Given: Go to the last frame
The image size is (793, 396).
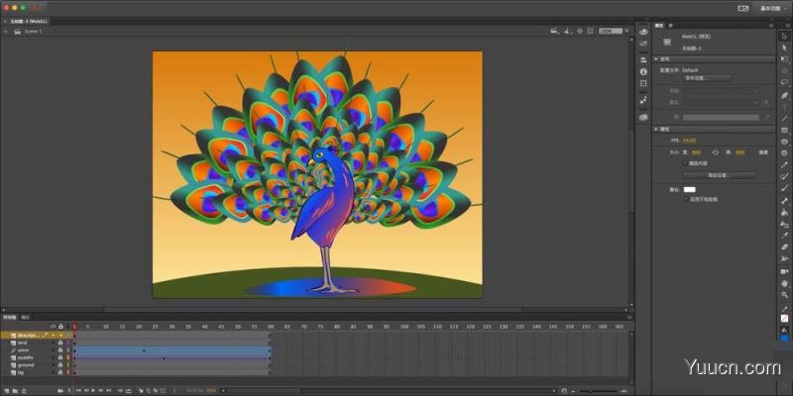Looking at the screenshot, I should coord(109,390).
